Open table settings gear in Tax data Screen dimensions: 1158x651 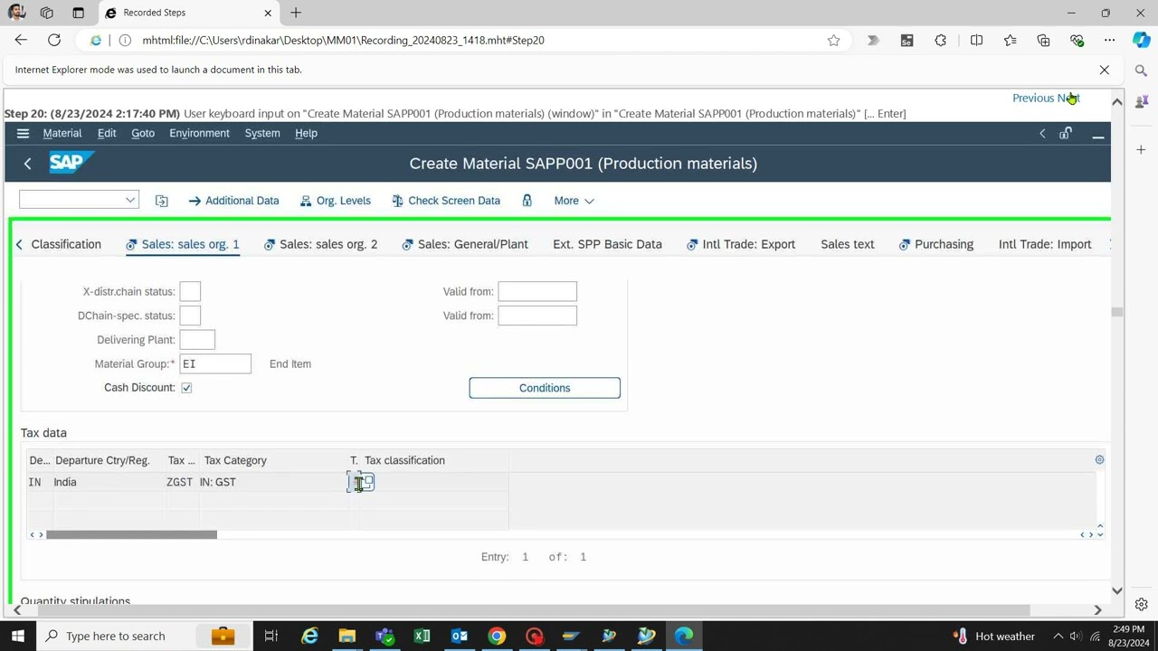(x=1099, y=460)
